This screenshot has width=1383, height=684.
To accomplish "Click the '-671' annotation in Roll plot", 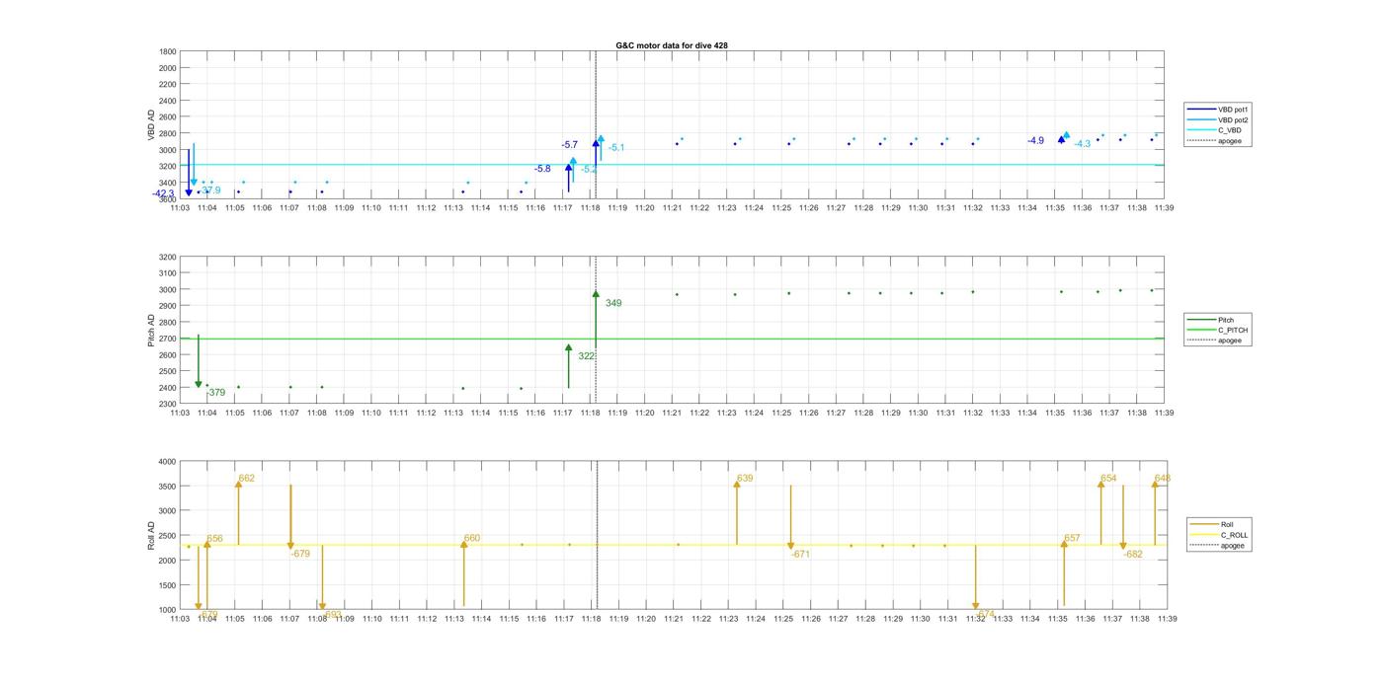I will coord(800,554).
